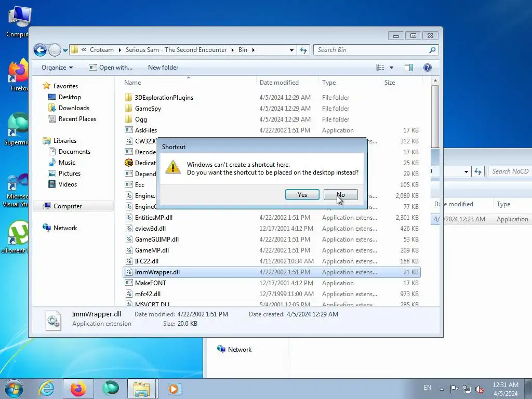532x399 pixels.
Task: Open the recent pages dropdown arrow
Action: [65, 50]
